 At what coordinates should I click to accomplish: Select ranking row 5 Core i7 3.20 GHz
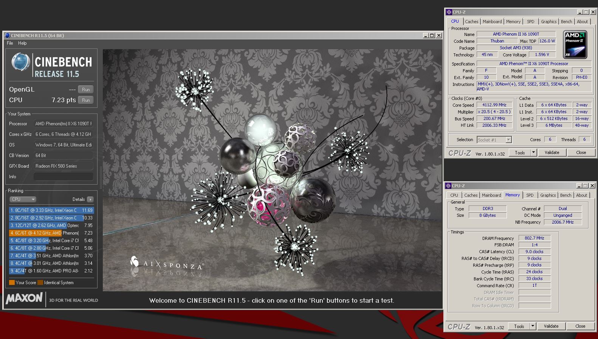point(51,241)
